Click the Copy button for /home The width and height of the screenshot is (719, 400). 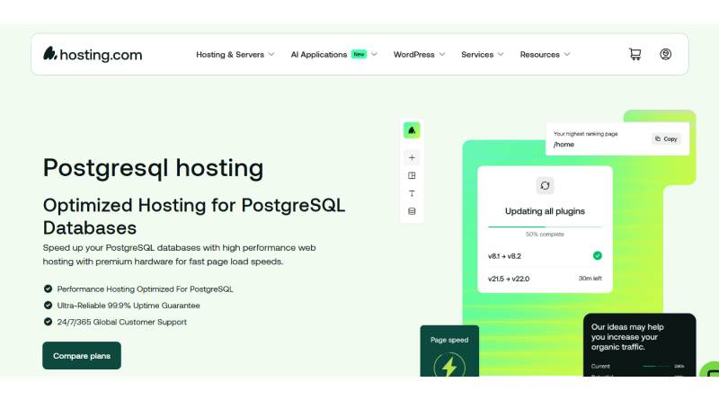(x=666, y=139)
